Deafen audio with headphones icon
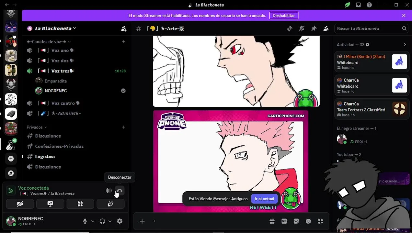The width and height of the screenshot is (412, 233). pyautogui.click(x=102, y=221)
